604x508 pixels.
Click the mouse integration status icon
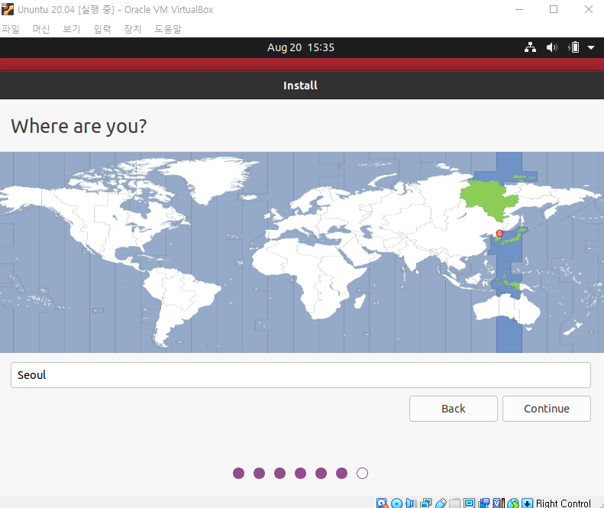point(512,503)
